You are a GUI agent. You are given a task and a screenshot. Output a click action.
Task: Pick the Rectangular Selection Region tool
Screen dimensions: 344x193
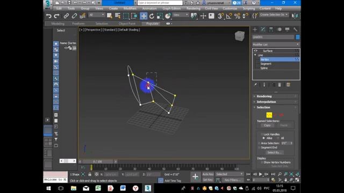(x=126, y=16)
